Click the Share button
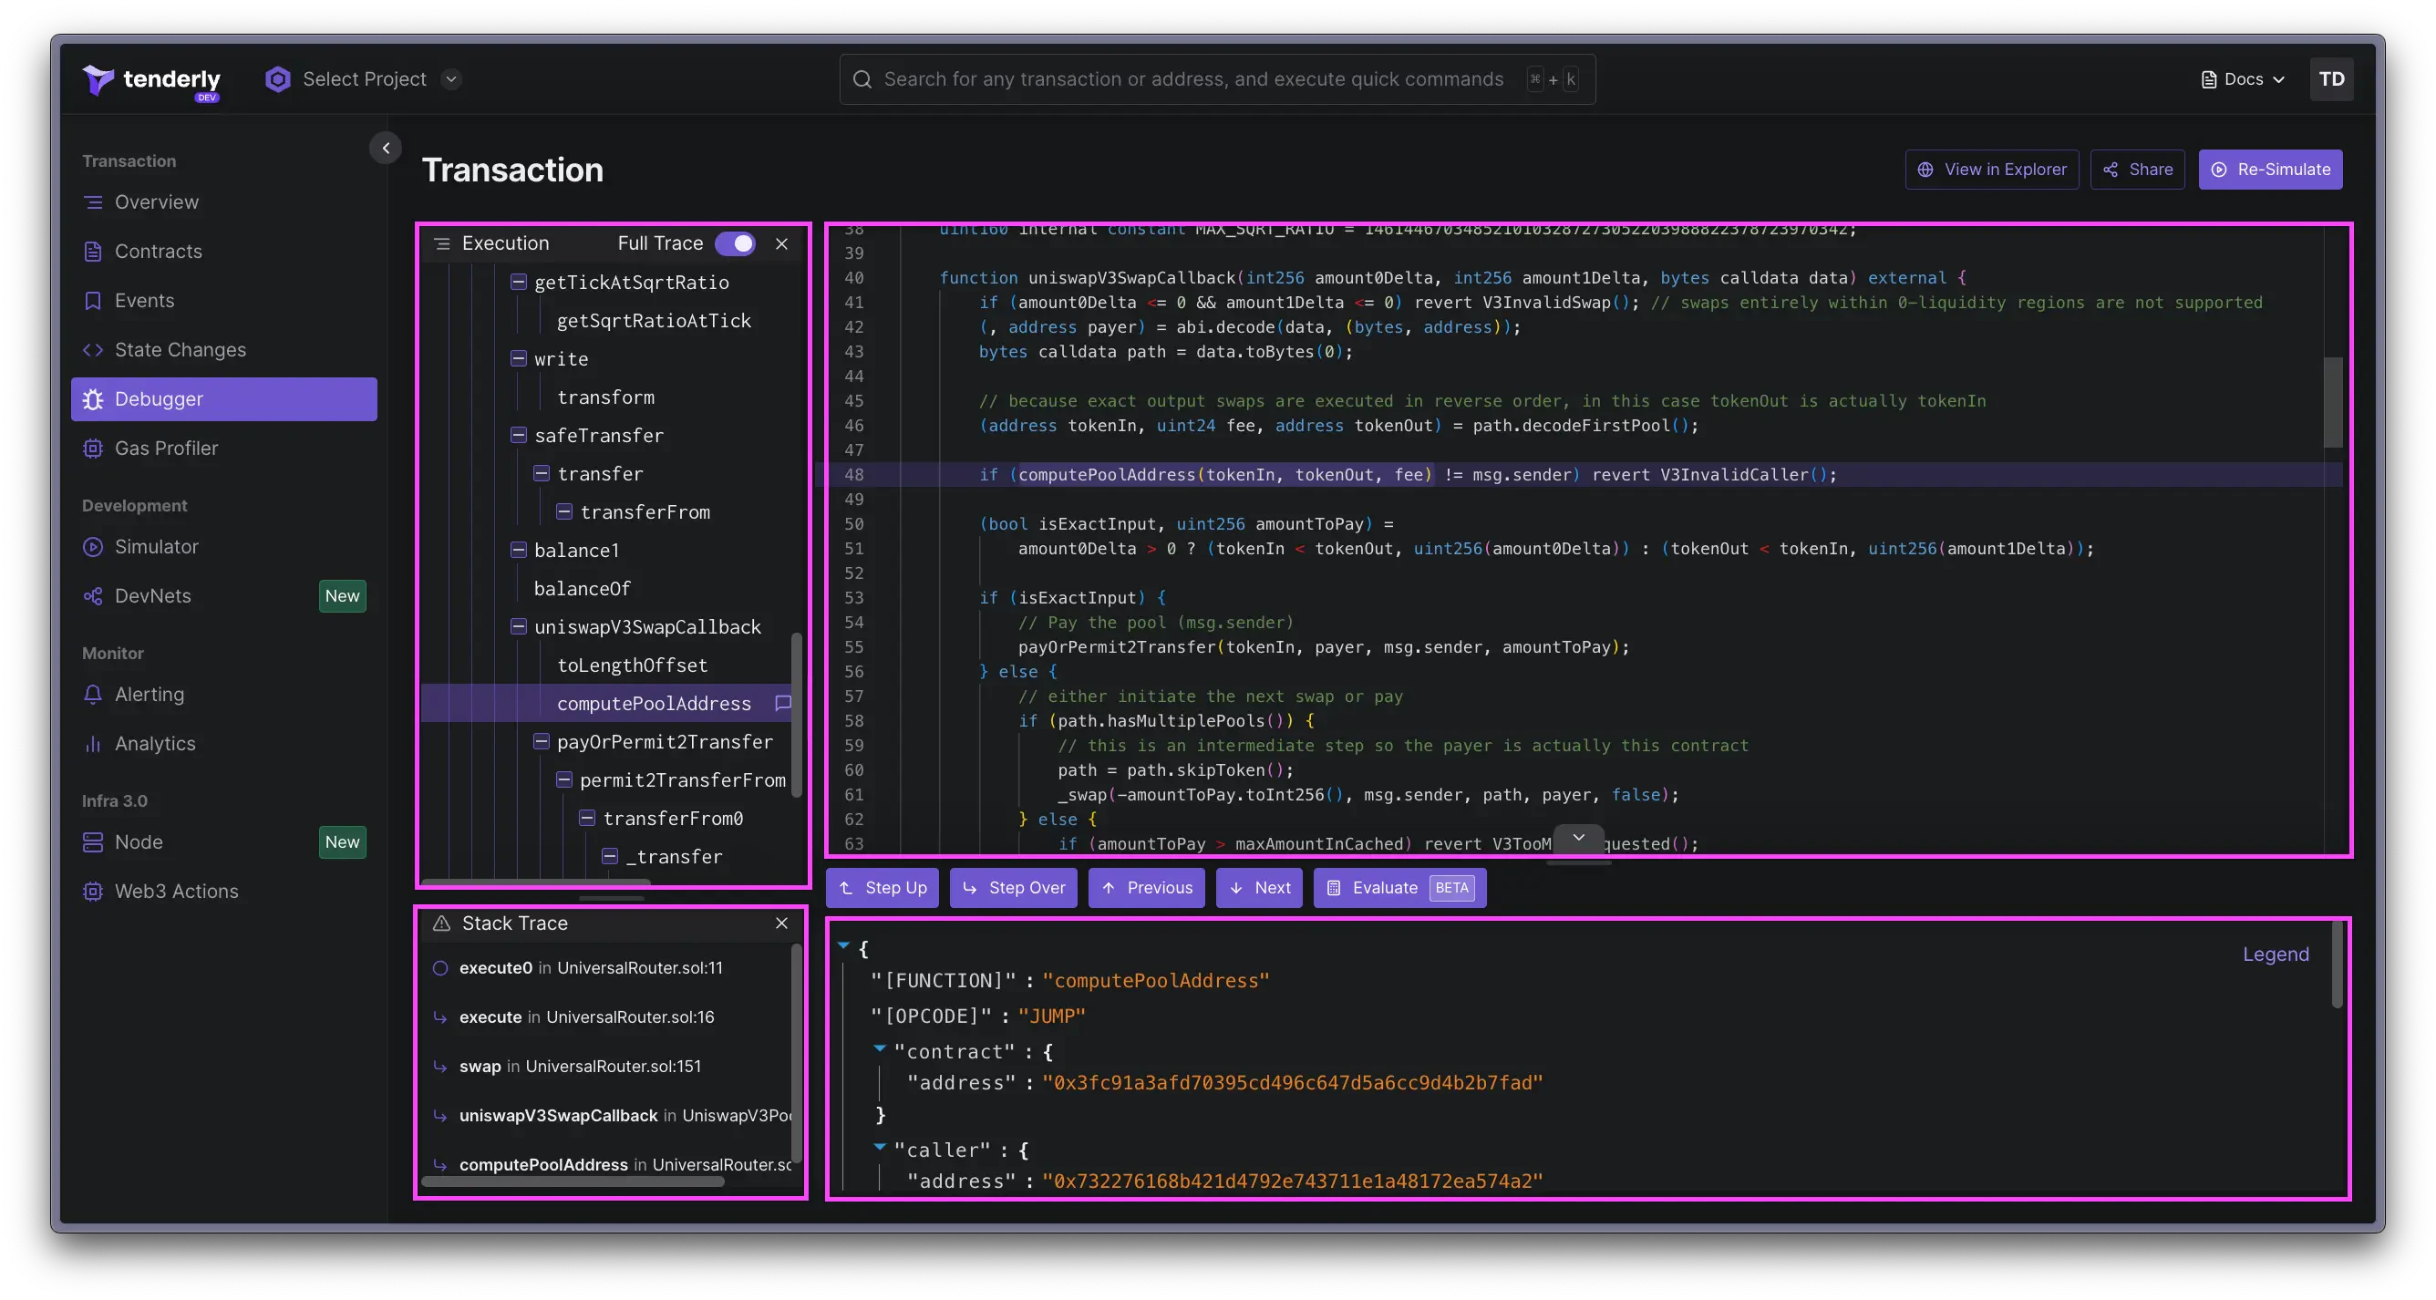Image resolution: width=2436 pixels, height=1300 pixels. coord(2137,170)
